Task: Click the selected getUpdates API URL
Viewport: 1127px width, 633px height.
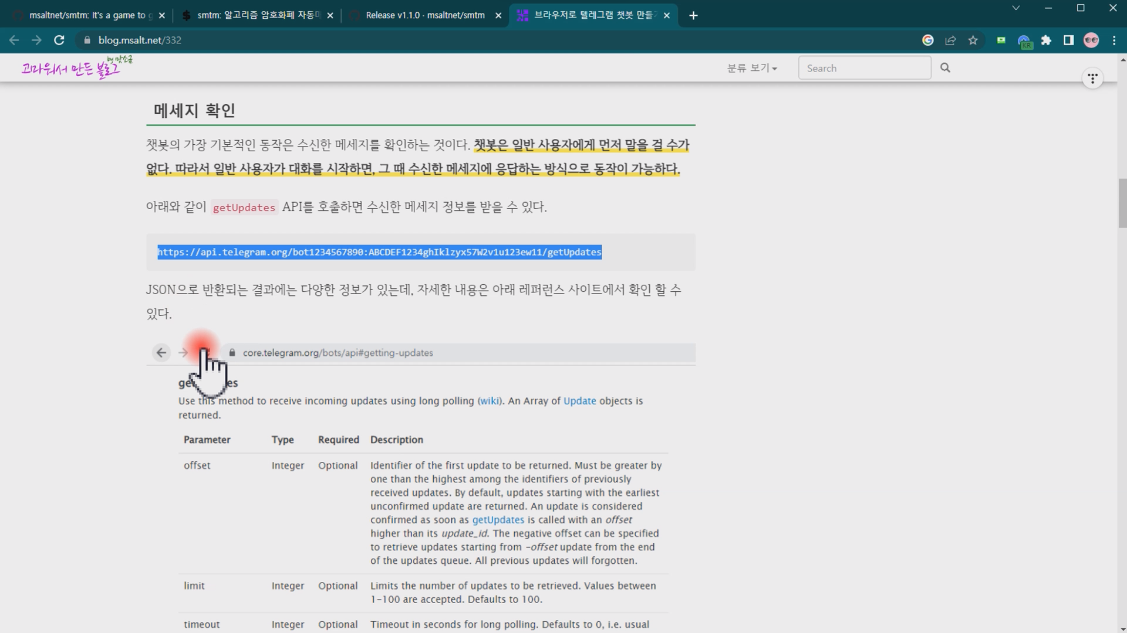Action: tap(379, 252)
